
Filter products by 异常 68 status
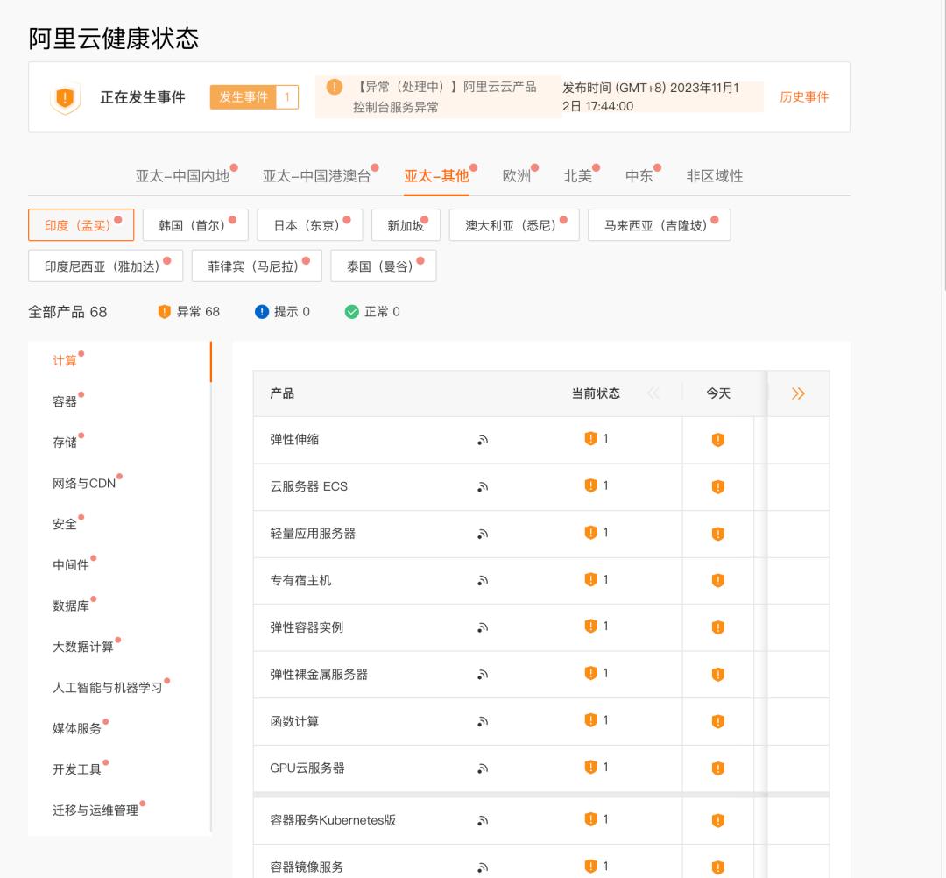click(189, 312)
